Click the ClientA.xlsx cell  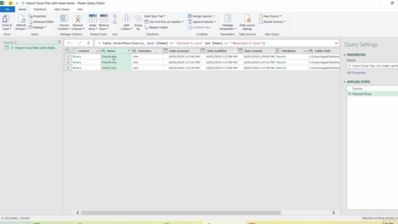(x=116, y=57)
